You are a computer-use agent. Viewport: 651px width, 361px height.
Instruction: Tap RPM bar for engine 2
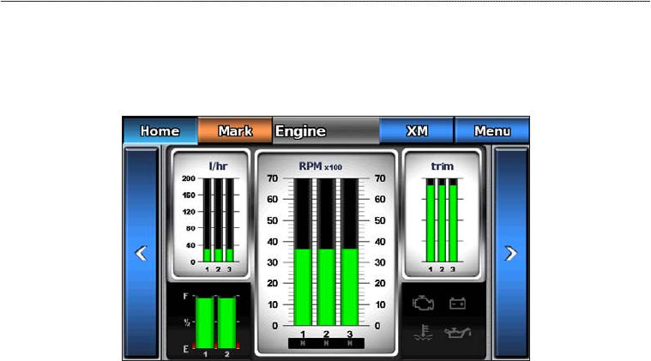point(326,252)
